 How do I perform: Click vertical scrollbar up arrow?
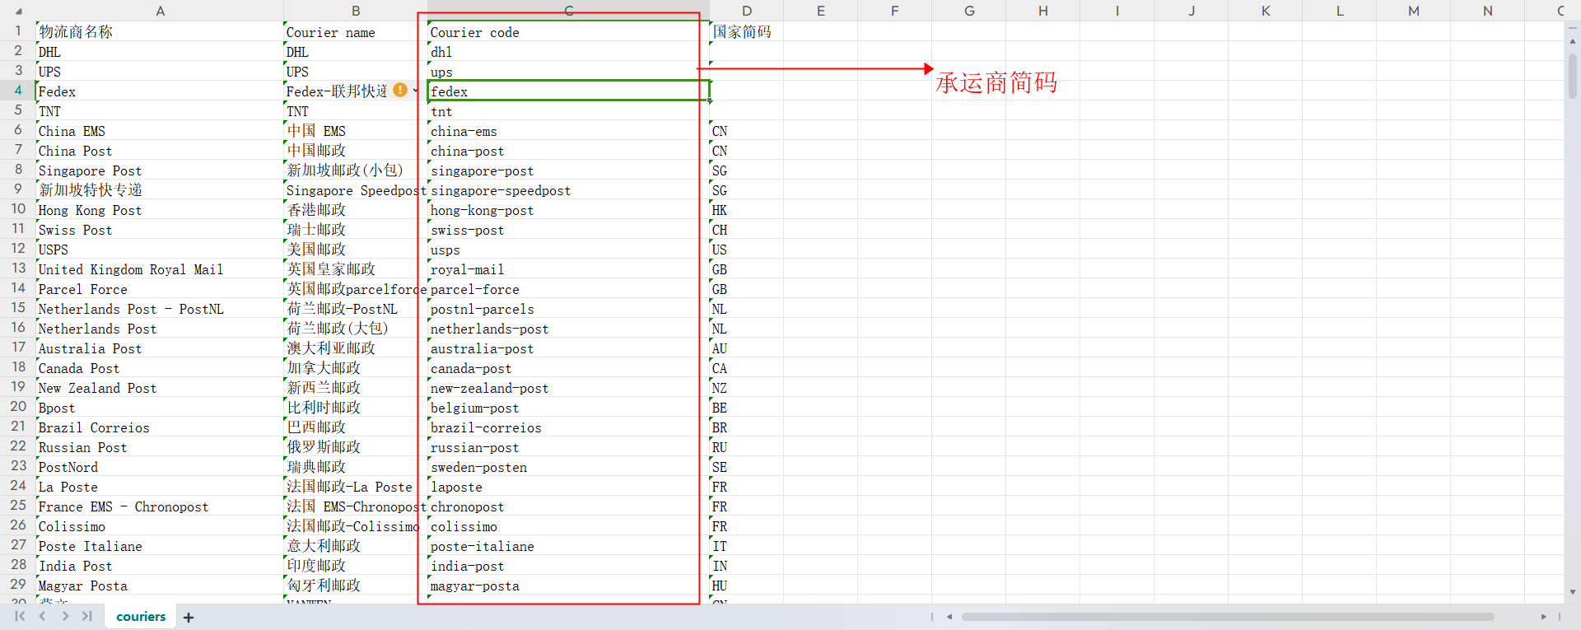point(1573,40)
